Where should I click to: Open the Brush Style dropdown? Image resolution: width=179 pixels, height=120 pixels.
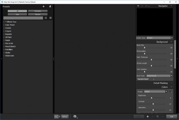tap(160, 76)
